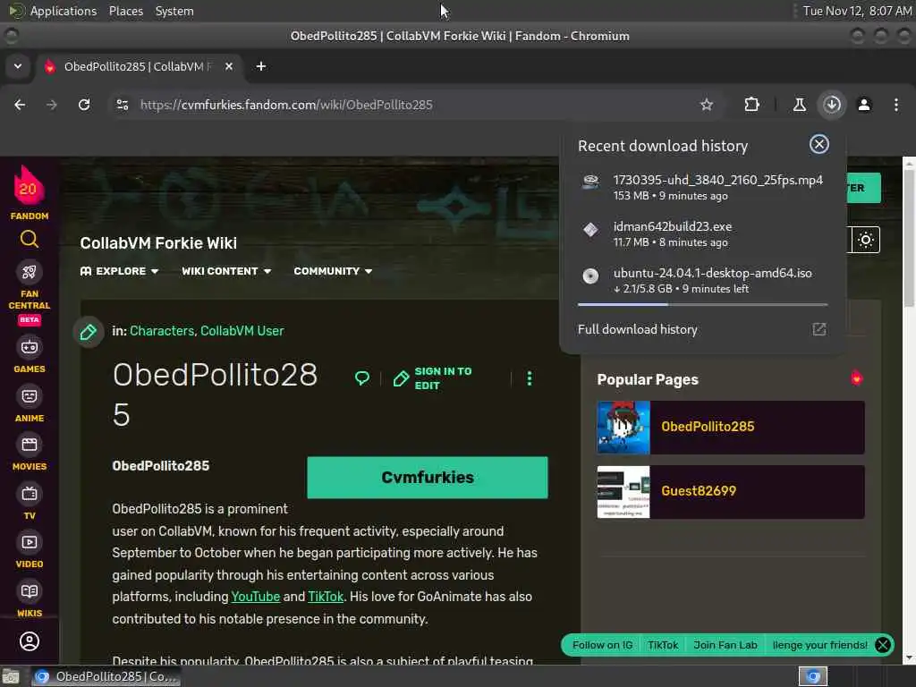
Task: Select ObedPollito285 window in taskbar
Action: coord(106,676)
